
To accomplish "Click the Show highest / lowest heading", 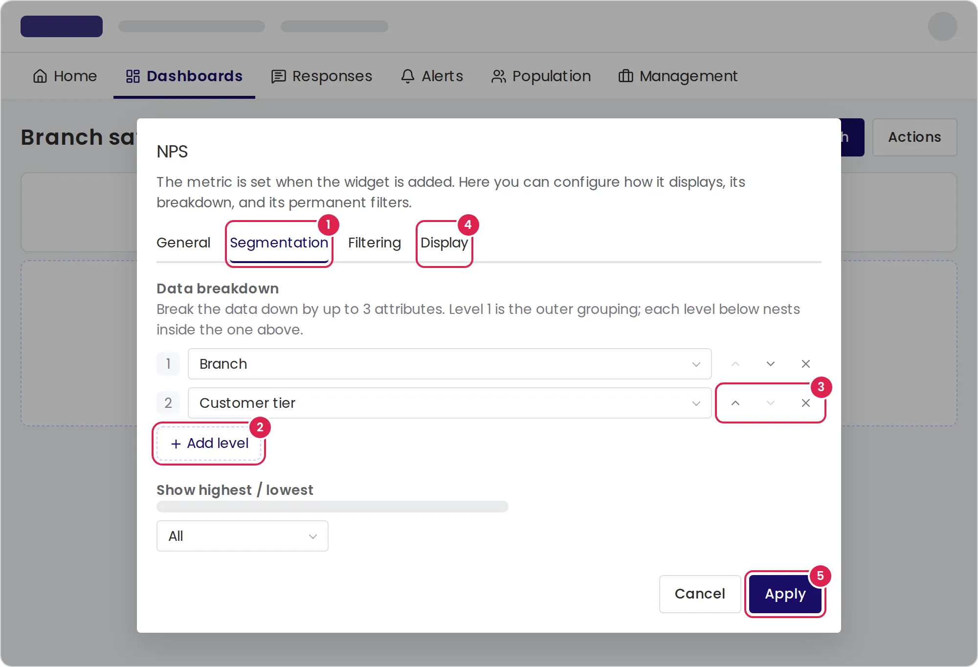I will [x=235, y=490].
